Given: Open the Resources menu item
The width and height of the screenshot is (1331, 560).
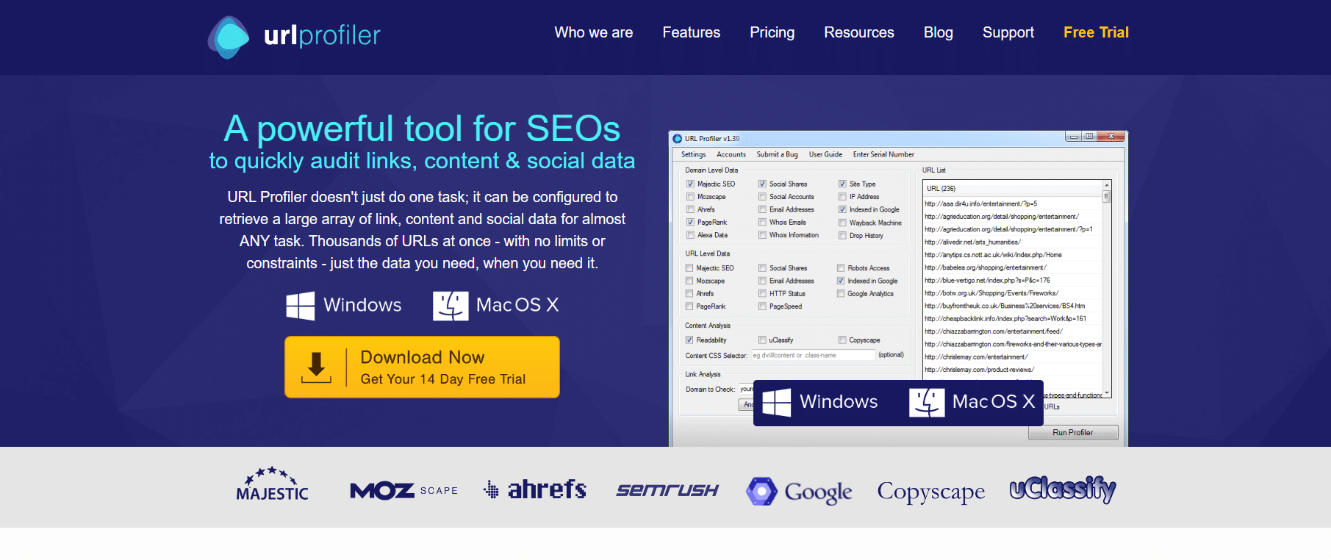Looking at the screenshot, I should (859, 32).
